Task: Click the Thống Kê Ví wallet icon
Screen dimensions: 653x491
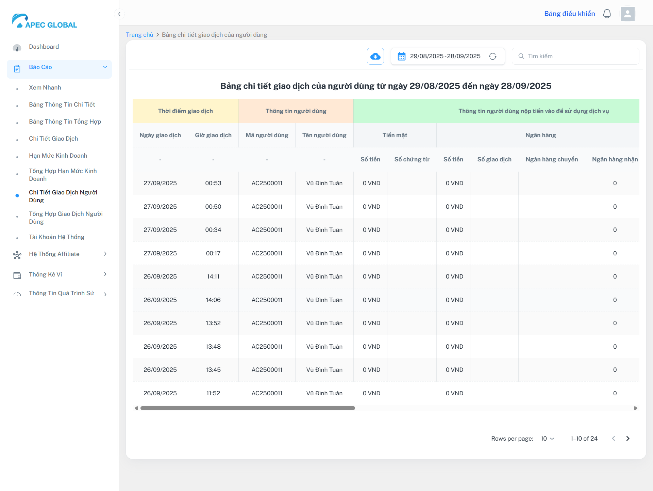Action: click(x=17, y=275)
